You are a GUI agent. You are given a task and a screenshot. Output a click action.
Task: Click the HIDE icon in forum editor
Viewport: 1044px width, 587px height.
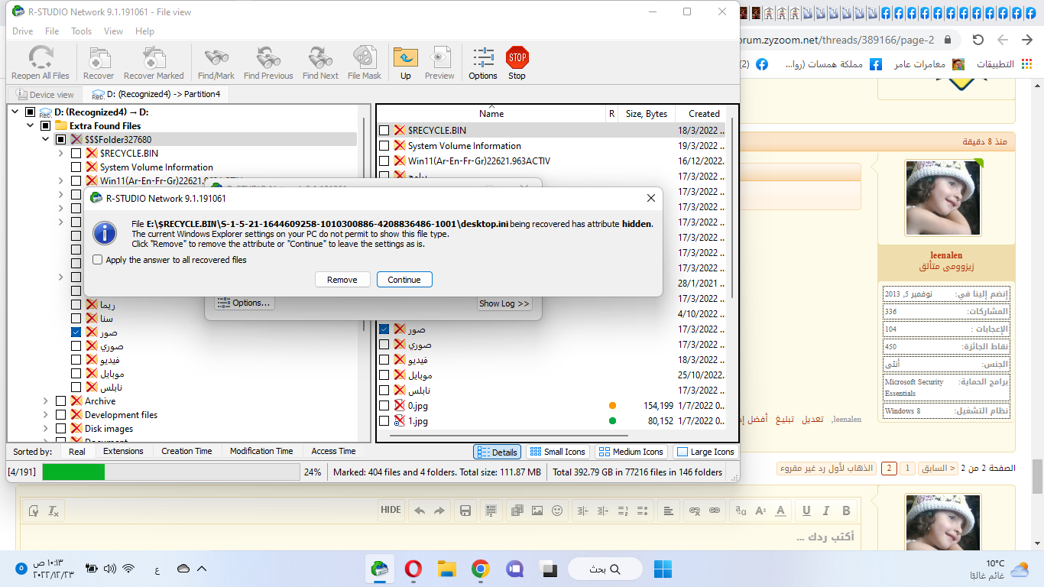(x=391, y=510)
